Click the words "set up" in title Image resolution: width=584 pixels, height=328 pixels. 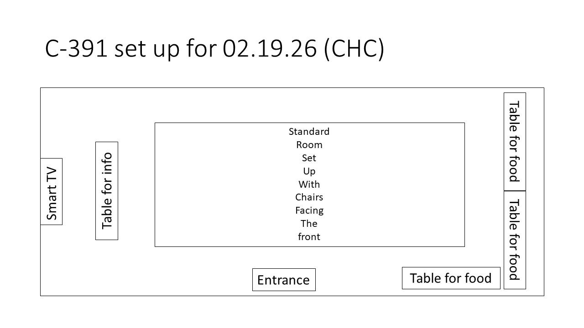coord(147,49)
